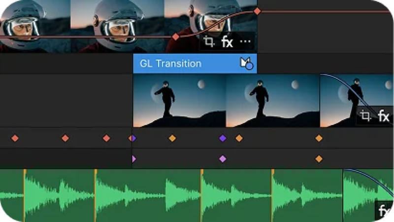Select the first astronaut clip thumbnail
The width and height of the screenshot is (394, 222).
pos(35,27)
